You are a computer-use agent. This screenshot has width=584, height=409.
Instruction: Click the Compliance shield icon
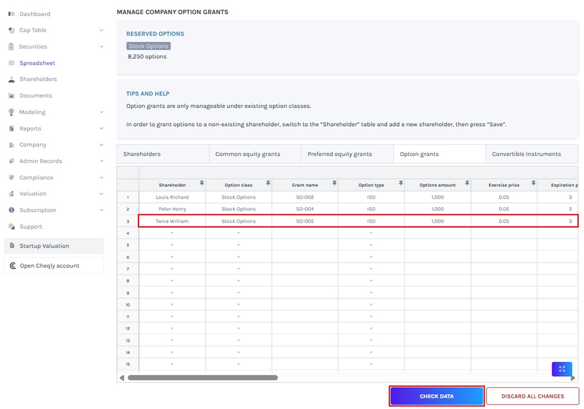tap(11, 178)
